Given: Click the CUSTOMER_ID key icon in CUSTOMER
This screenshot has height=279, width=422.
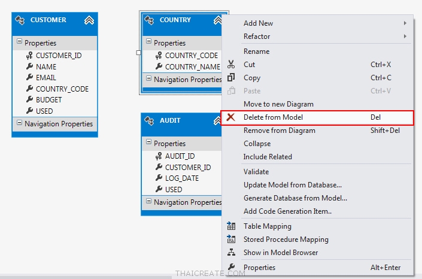Looking at the screenshot, I should click(x=29, y=56).
